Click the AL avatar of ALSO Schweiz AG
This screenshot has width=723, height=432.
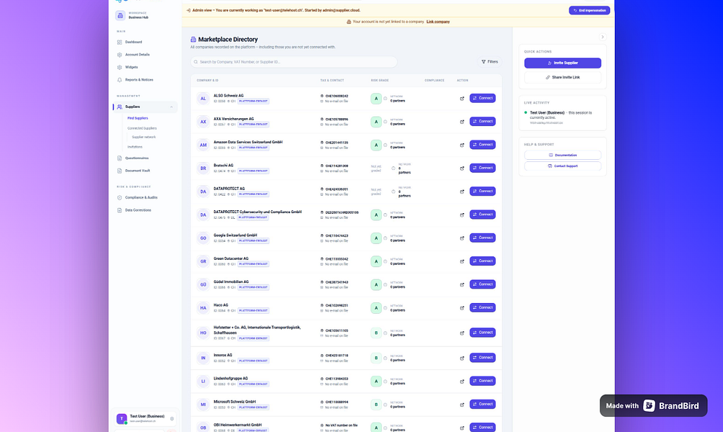click(203, 99)
